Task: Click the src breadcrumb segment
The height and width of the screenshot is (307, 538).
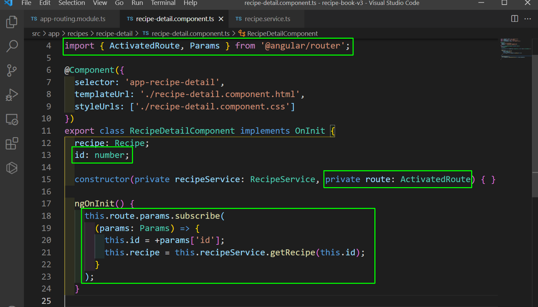Action: pyautogui.click(x=36, y=33)
